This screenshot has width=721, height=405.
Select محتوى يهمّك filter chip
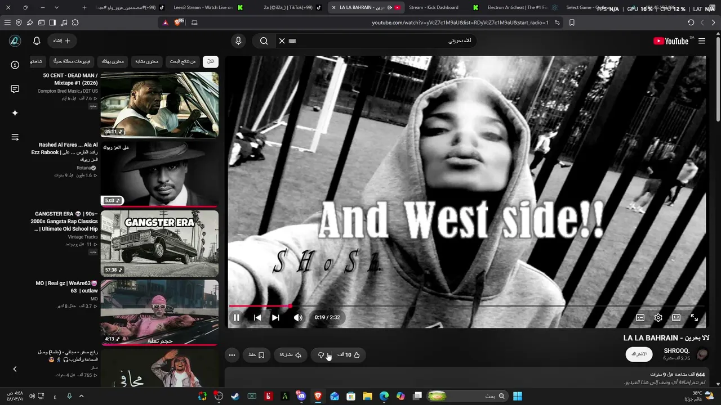[x=113, y=61]
